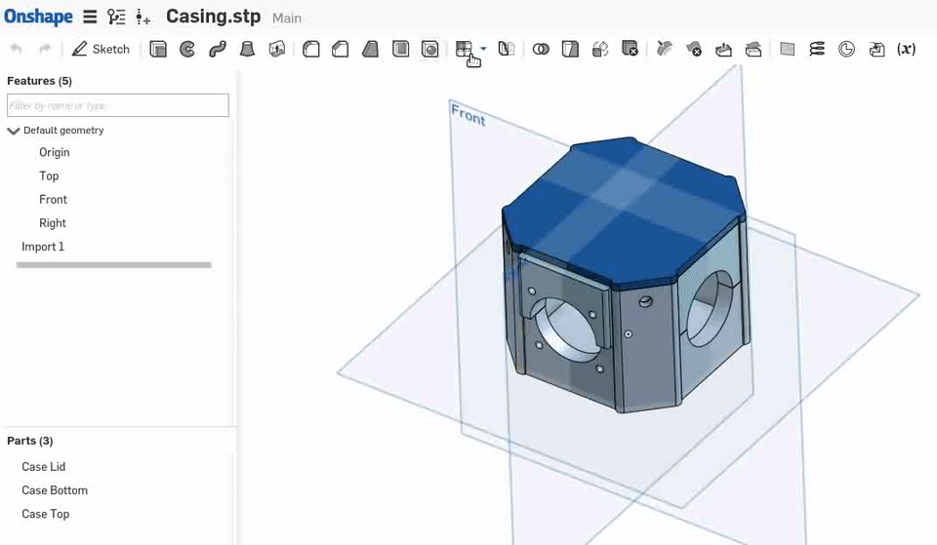This screenshot has height=545, width=937.
Task: Select the Sweep tool
Action: (217, 49)
